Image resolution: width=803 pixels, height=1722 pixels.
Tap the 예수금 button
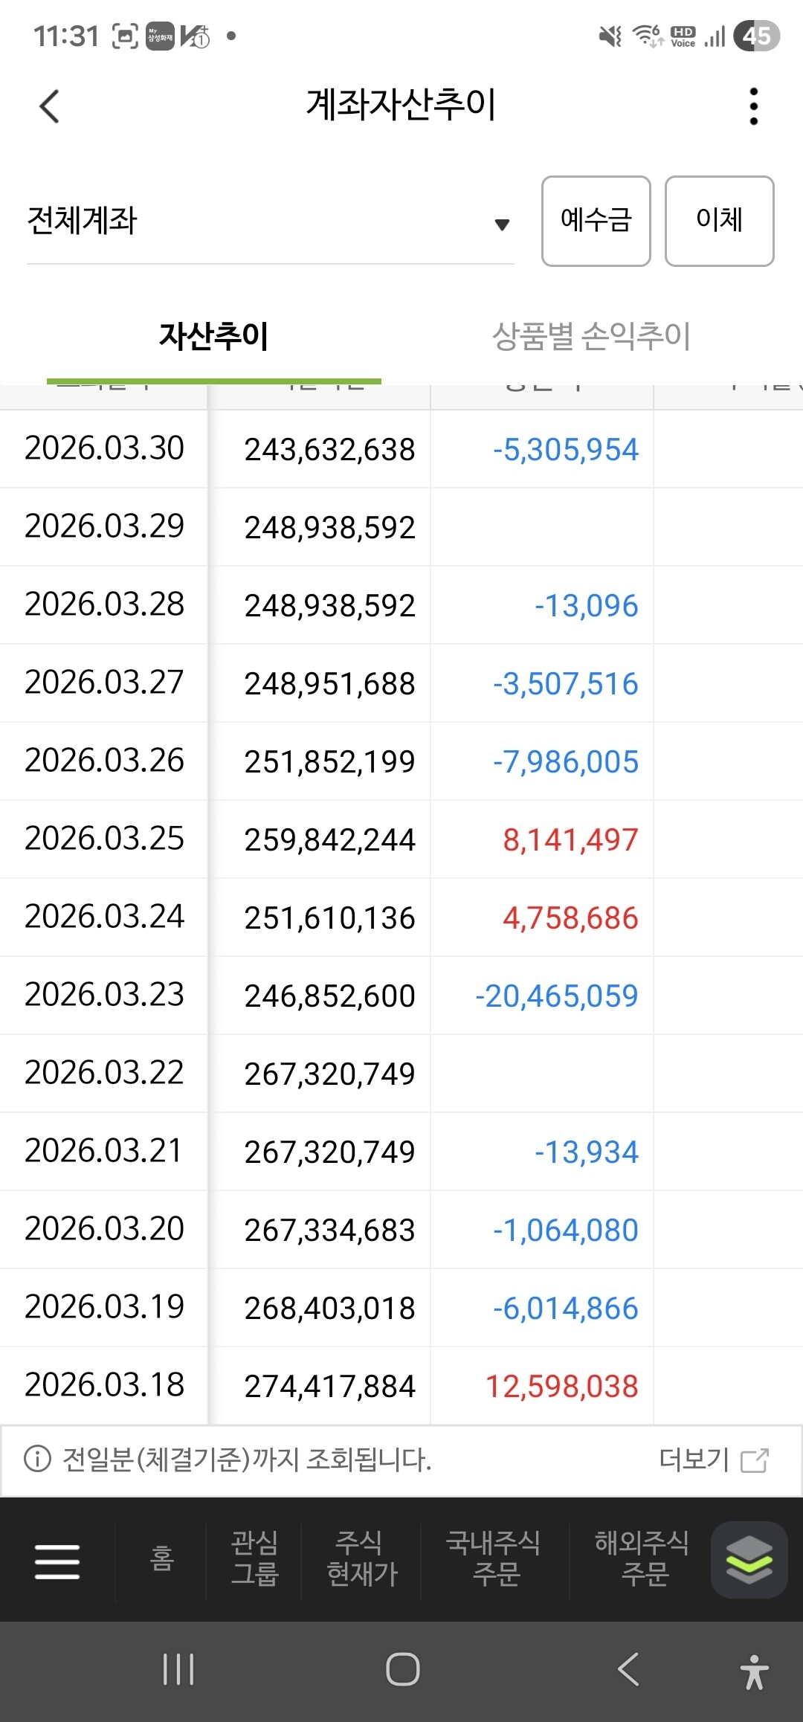pos(596,221)
